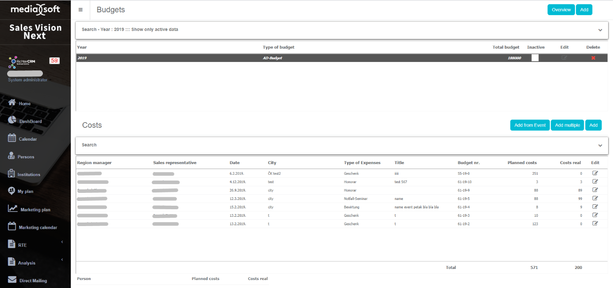This screenshot has height=288, width=613.
Task: Go to Institutions in the sidebar
Action: pyautogui.click(x=29, y=174)
